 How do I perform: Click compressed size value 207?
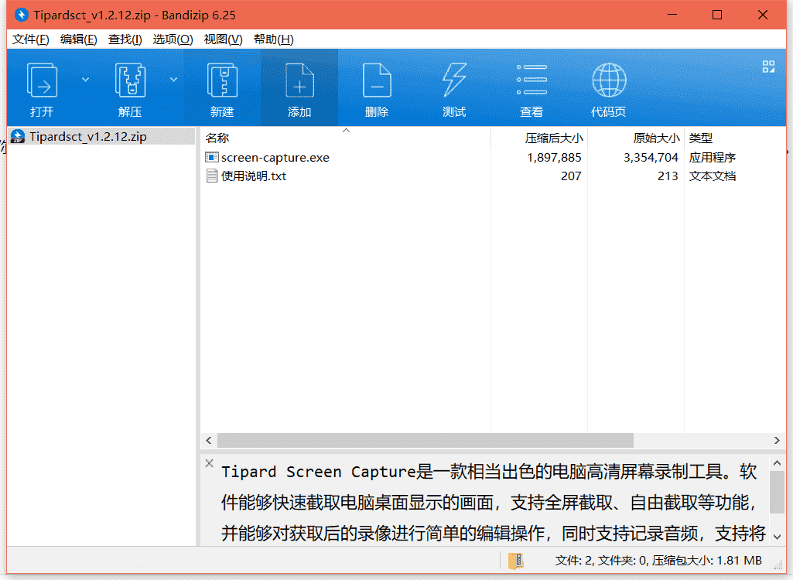[x=571, y=176]
